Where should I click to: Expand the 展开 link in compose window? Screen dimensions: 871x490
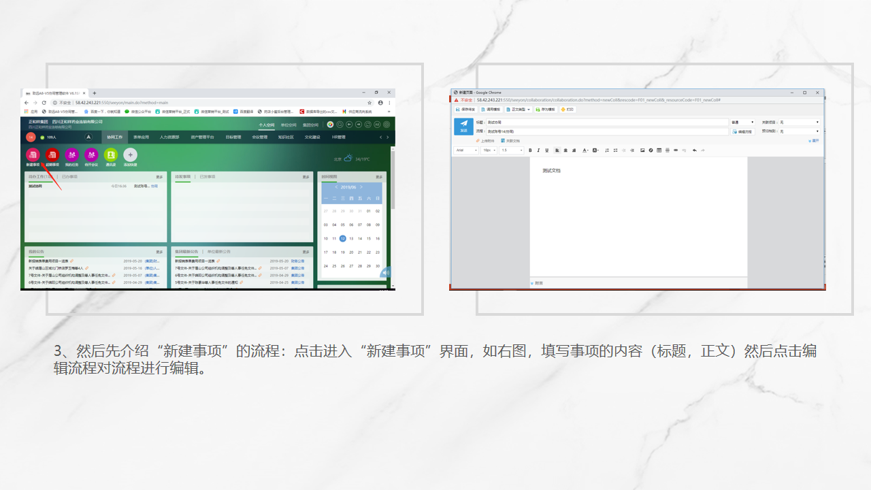pyautogui.click(x=814, y=141)
